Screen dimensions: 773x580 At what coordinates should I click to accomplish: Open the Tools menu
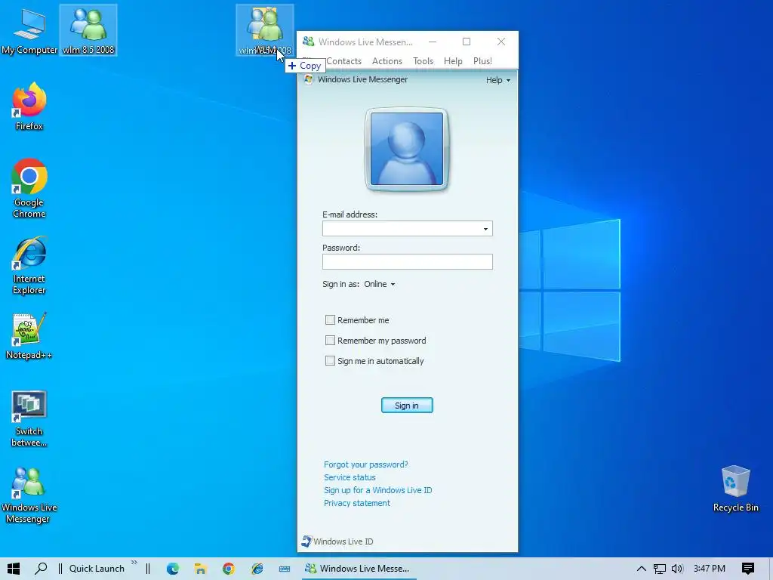[x=423, y=61]
